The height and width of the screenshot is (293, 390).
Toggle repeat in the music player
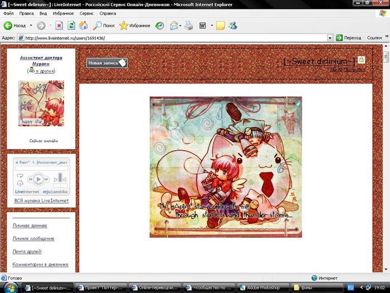coord(20,176)
